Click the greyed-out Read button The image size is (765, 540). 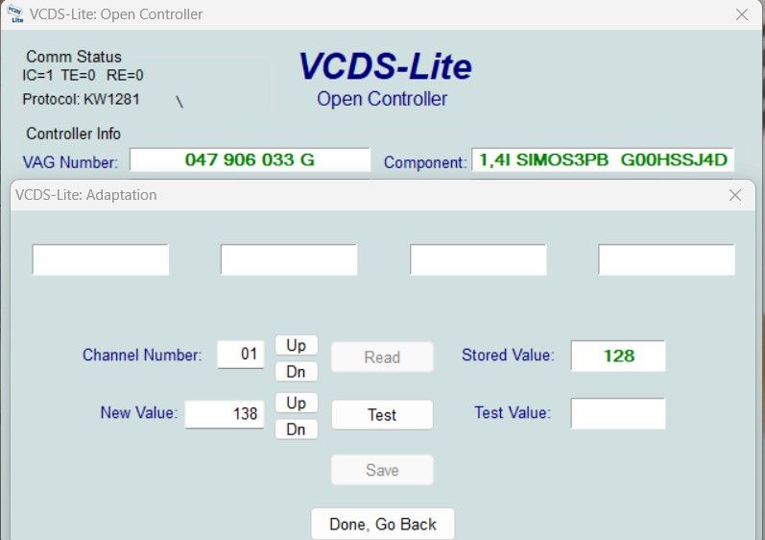382,356
